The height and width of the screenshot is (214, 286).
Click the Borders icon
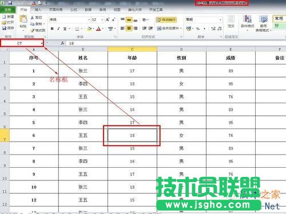(77, 29)
